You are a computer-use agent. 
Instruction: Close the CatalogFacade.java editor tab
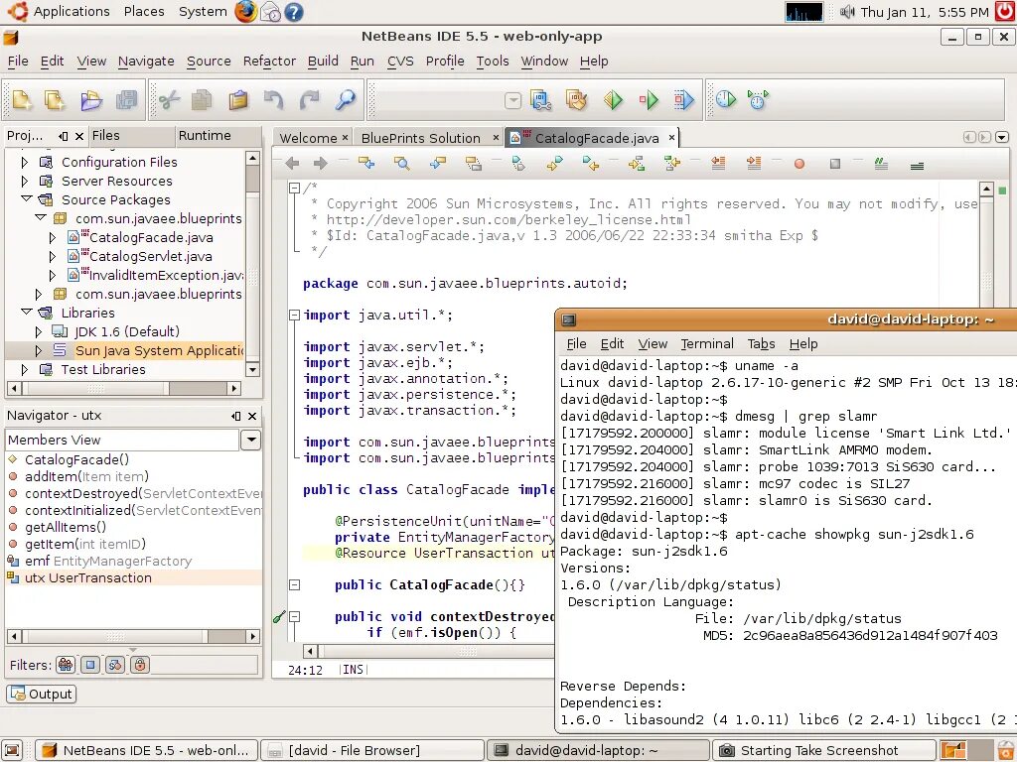[671, 137]
